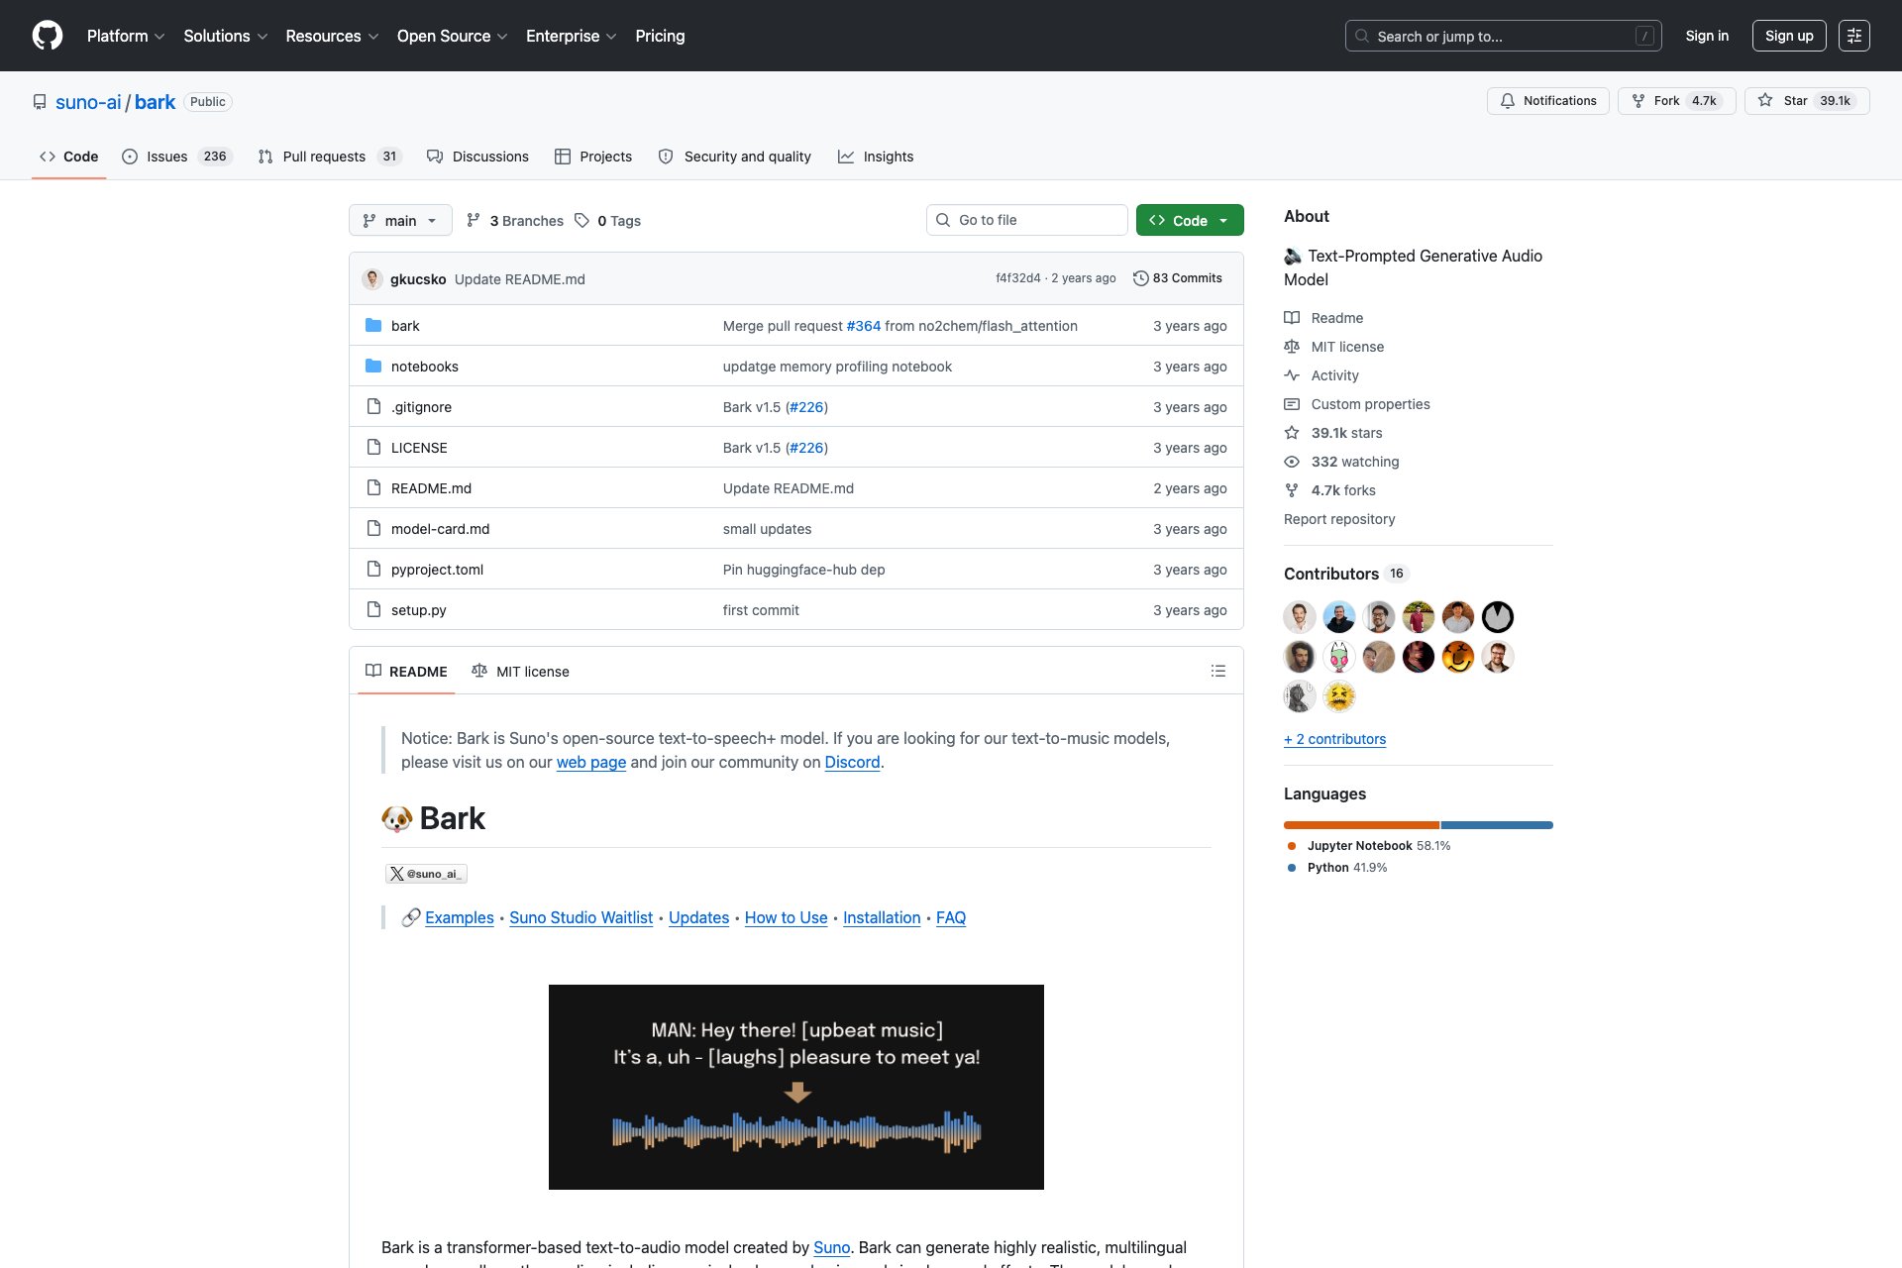
Task: Click gkucsko's avatar in latest commit
Action: click(x=372, y=279)
